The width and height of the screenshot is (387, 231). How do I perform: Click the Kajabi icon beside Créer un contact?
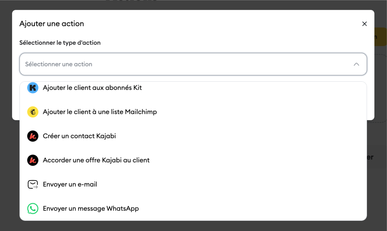[x=33, y=136]
